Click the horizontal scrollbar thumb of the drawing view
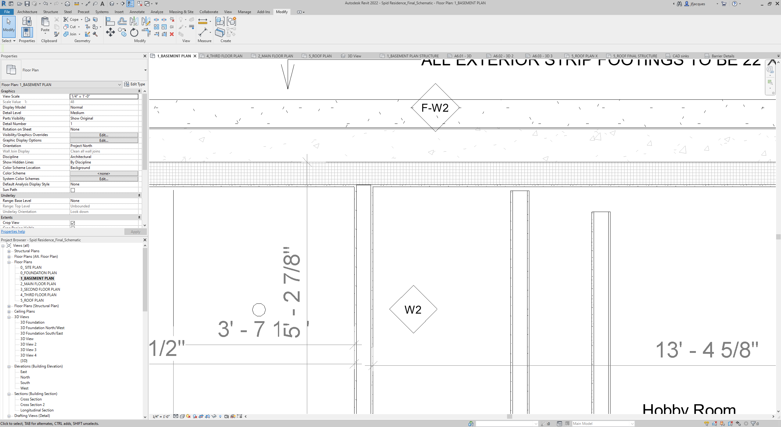Screen dimensions: 781x427 (x=509, y=417)
